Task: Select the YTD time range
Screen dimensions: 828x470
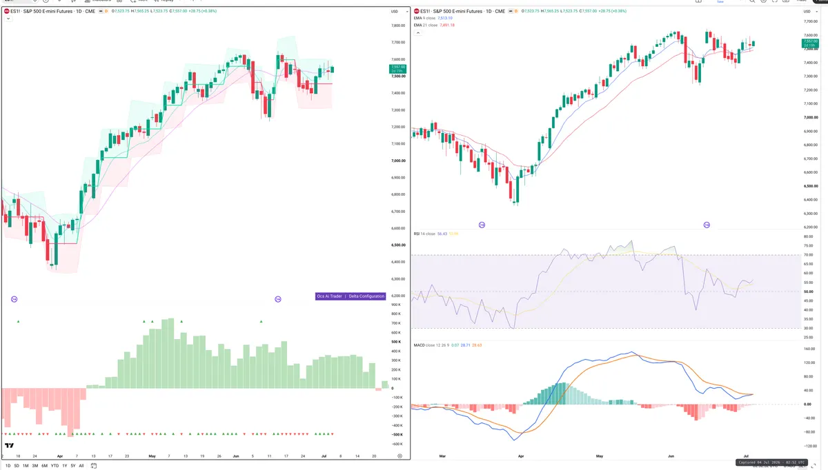Action: 55,466
